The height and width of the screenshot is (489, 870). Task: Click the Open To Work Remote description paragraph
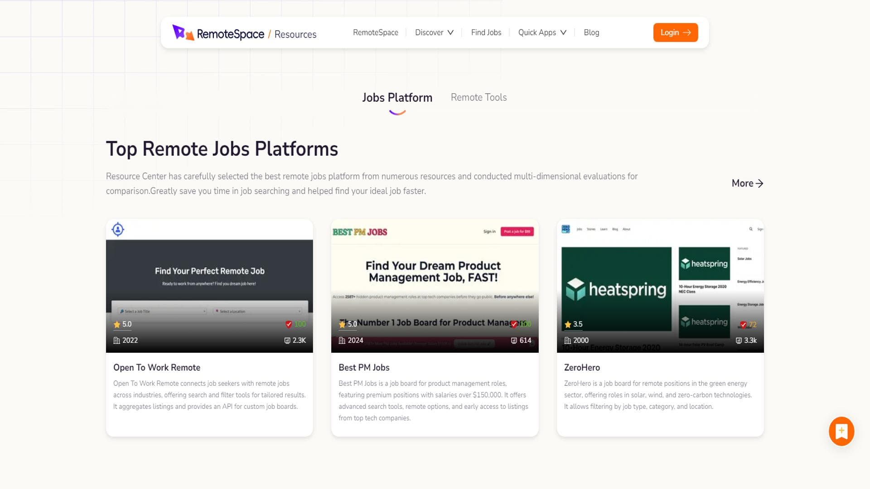tap(209, 395)
